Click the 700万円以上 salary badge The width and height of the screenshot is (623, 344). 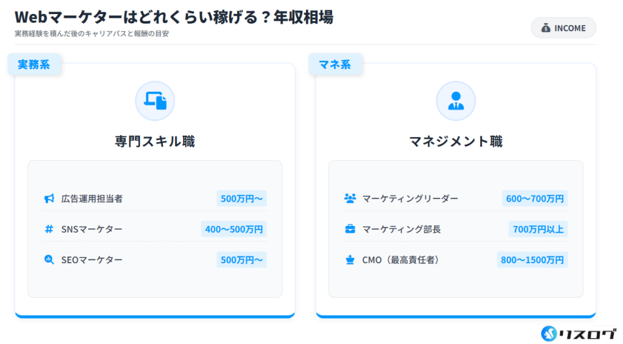tap(538, 229)
